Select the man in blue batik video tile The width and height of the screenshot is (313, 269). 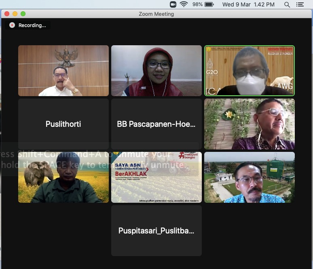(x=250, y=177)
